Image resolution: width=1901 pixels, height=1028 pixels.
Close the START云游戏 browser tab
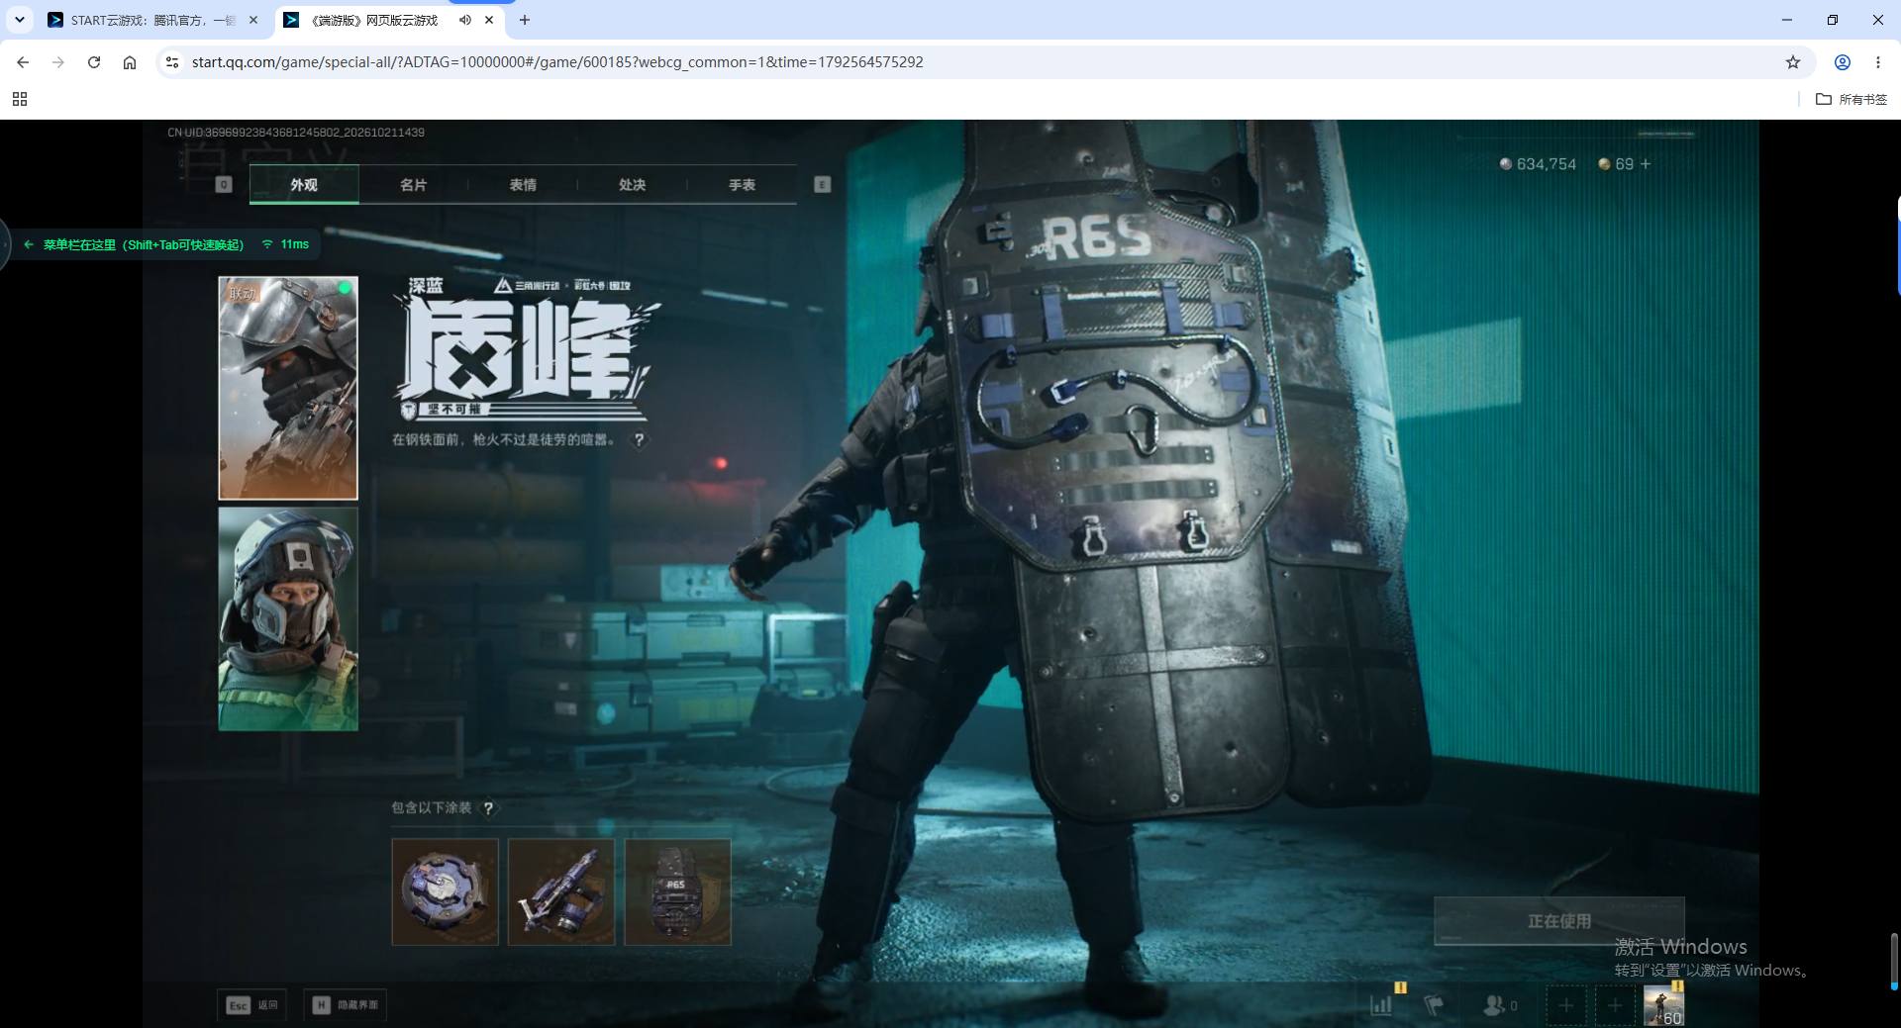click(x=254, y=20)
